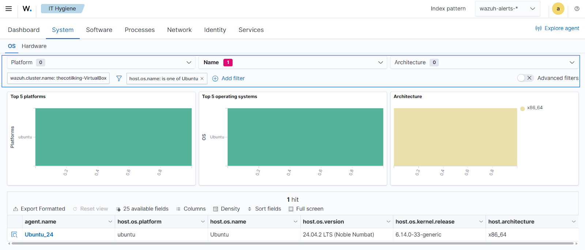The width and height of the screenshot is (585, 250).
Task: Click the Export Formatted icon
Action: click(16, 209)
